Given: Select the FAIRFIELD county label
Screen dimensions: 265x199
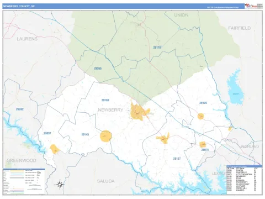Looking at the screenshot, I should click(x=240, y=28).
